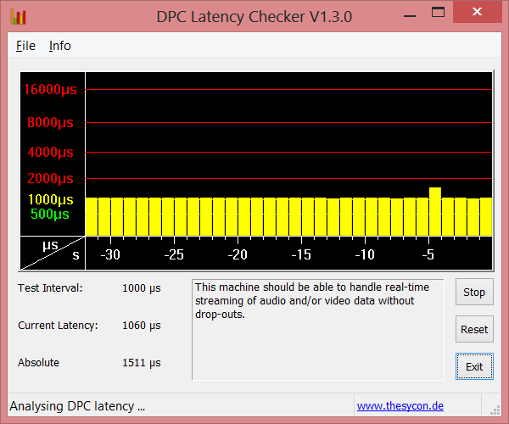Click the µs/s axis units corner box
Image resolution: width=509 pixels, height=424 pixels.
[53, 253]
